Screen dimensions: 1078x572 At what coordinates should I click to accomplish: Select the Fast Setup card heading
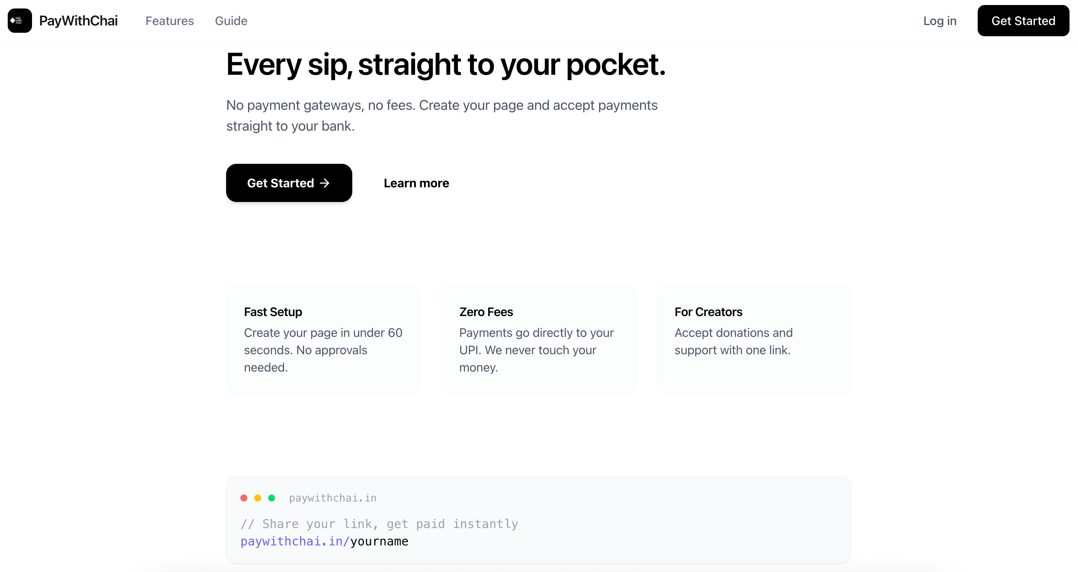(273, 312)
